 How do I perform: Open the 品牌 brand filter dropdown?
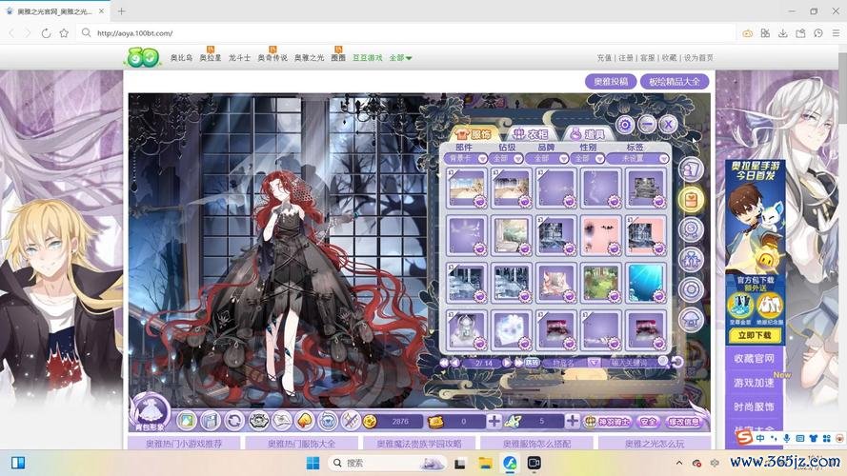[547, 159]
